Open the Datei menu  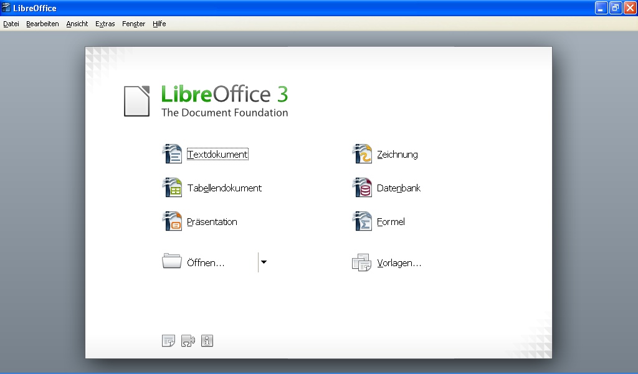coord(11,24)
